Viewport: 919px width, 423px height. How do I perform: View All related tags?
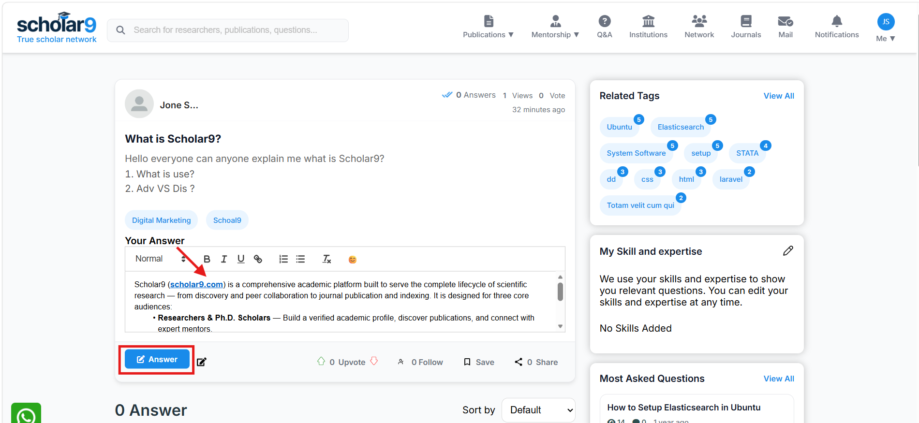pos(779,96)
